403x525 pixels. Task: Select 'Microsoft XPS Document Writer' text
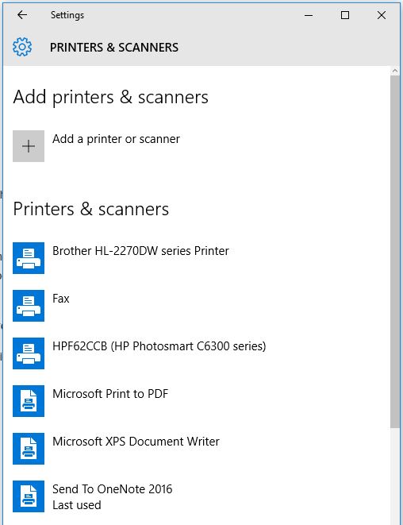[x=136, y=442]
